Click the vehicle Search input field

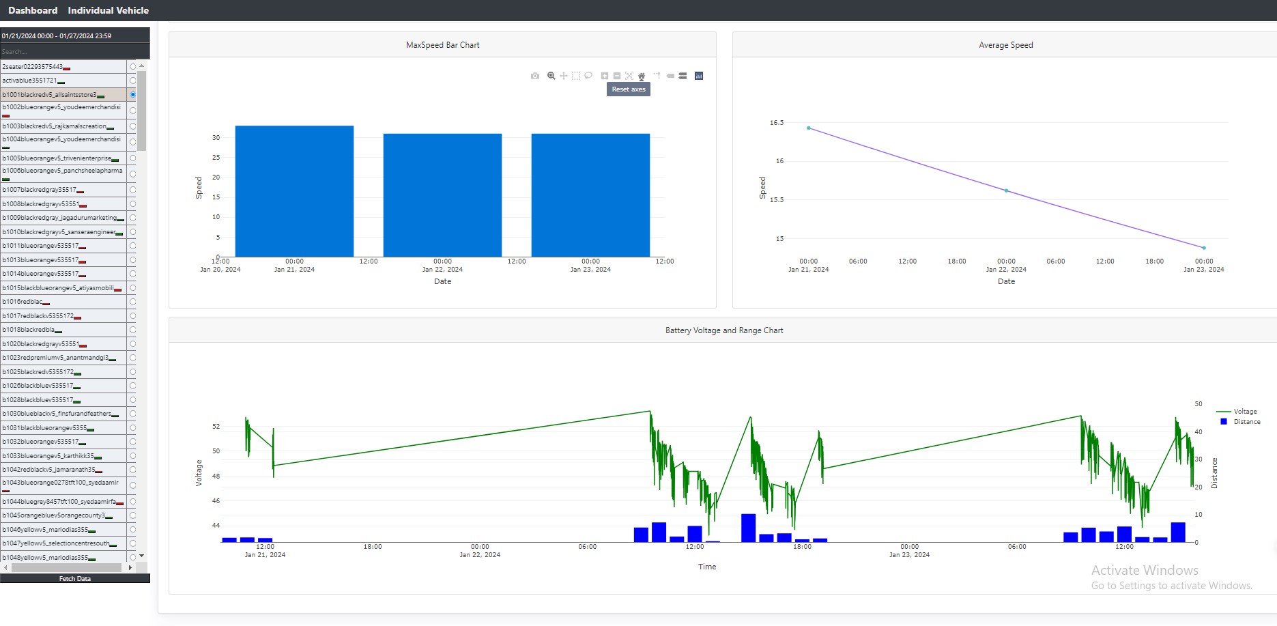(75, 51)
